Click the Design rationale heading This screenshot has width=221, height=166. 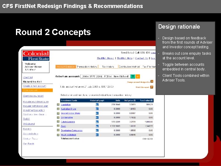pyautogui.click(x=179, y=27)
